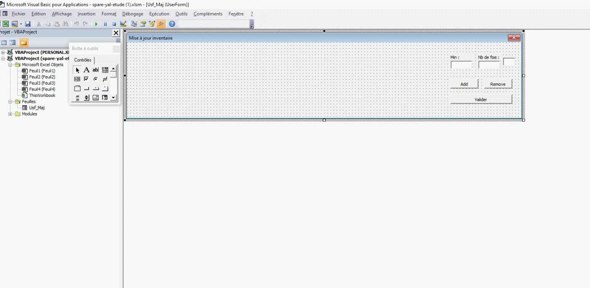Run the macro with green play icon

coord(96,24)
